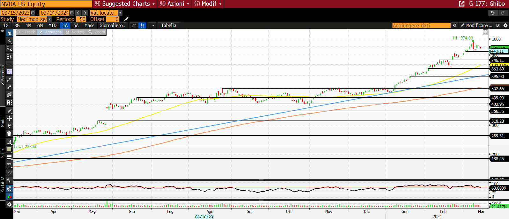Click the blue crescent mode icon

coord(9,188)
